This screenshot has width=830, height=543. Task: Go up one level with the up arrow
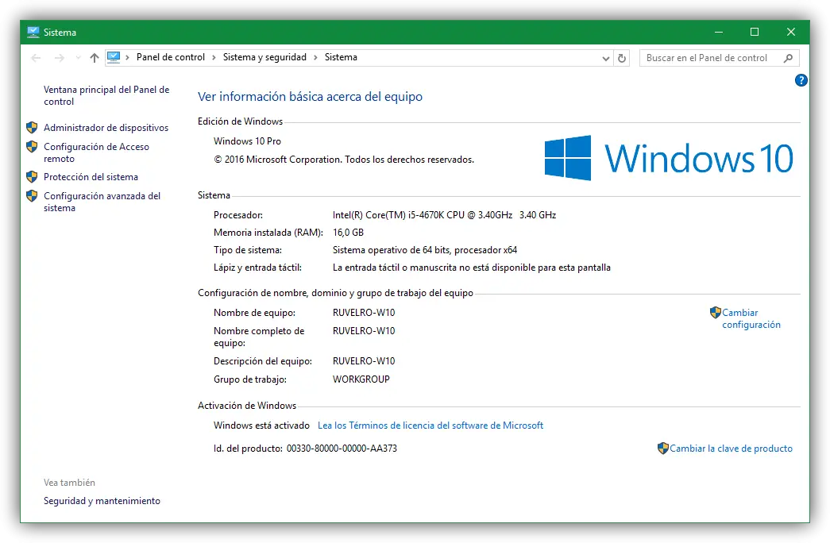95,58
